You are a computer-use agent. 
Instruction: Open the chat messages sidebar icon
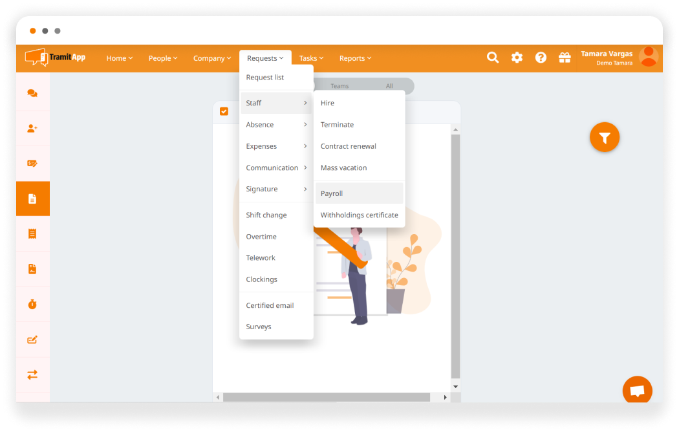coord(32,93)
